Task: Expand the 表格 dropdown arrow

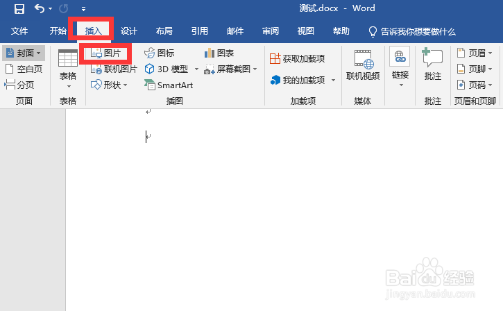Action: [69, 87]
